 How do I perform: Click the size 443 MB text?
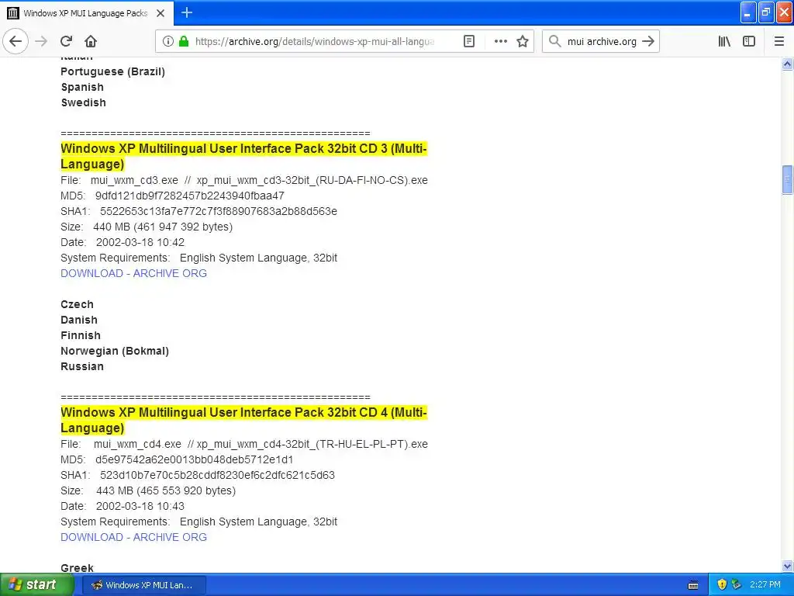point(166,490)
